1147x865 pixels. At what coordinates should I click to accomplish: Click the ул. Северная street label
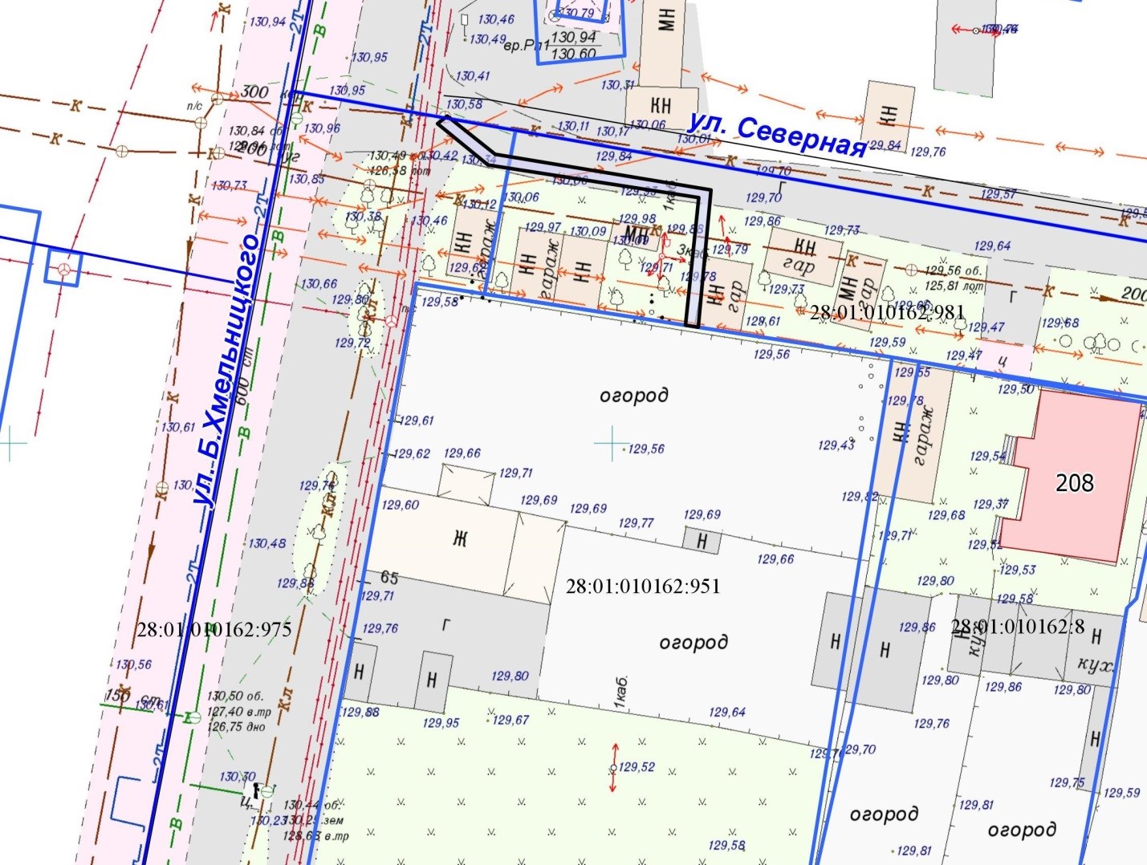(x=776, y=135)
